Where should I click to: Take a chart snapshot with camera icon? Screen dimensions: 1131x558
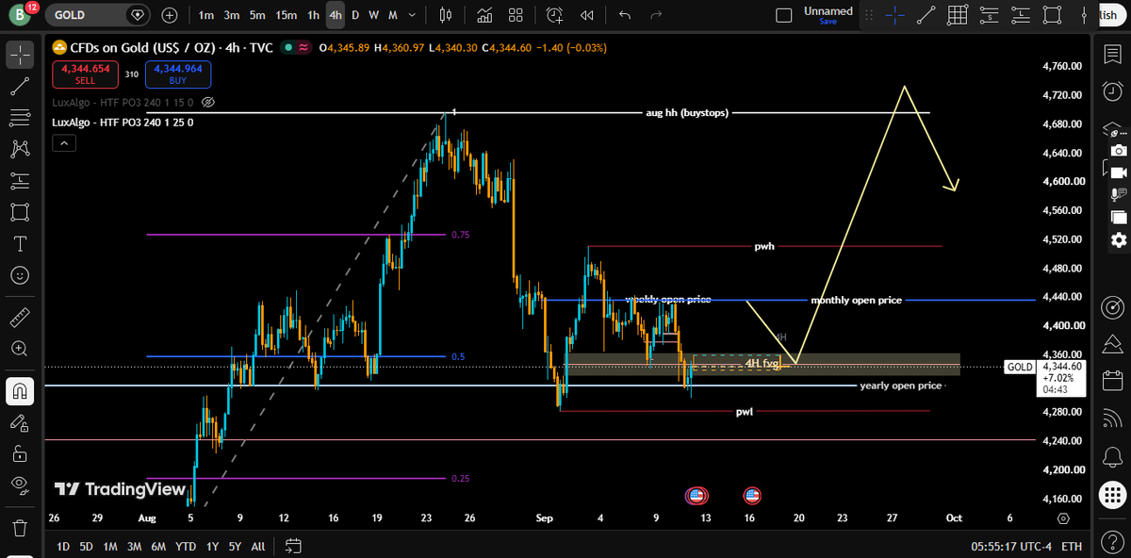pos(1119,150)
